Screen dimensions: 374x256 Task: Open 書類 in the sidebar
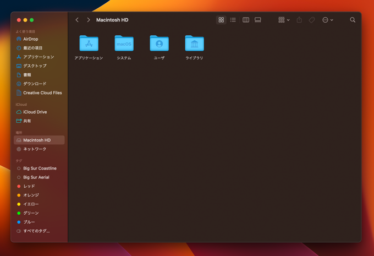39,75
